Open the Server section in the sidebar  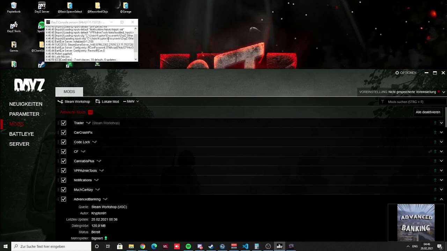[19, 144]
